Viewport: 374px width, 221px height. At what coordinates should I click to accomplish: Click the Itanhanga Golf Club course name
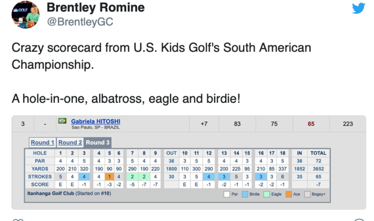pos(51,193)
